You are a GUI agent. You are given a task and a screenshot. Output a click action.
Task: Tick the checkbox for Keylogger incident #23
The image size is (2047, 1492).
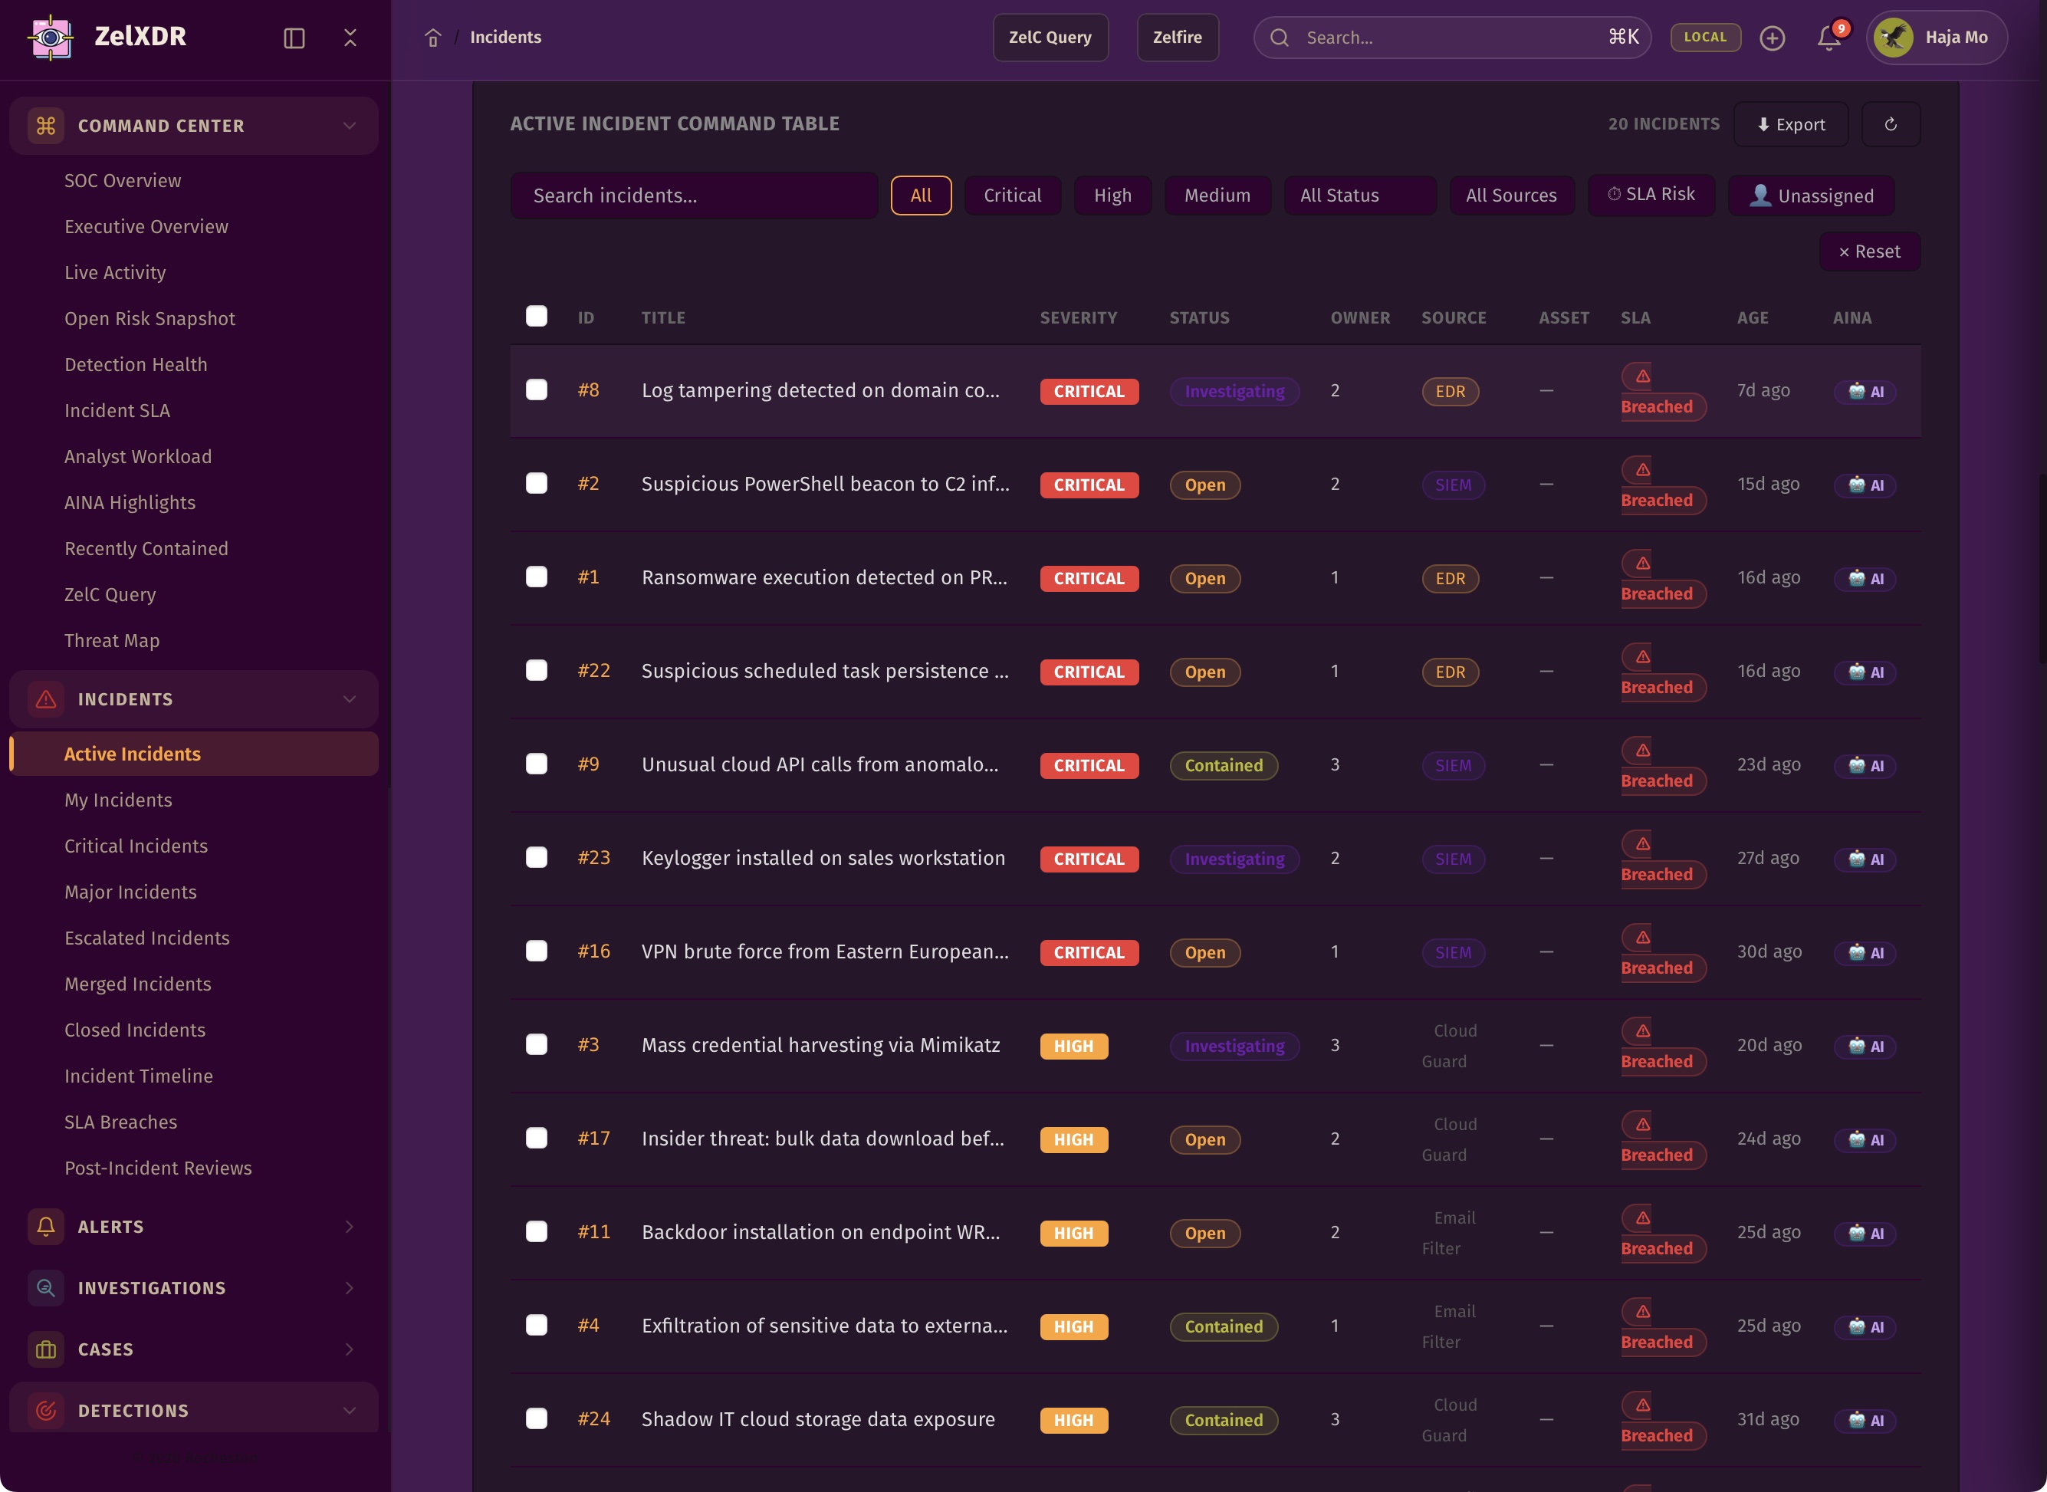[537, 857]
